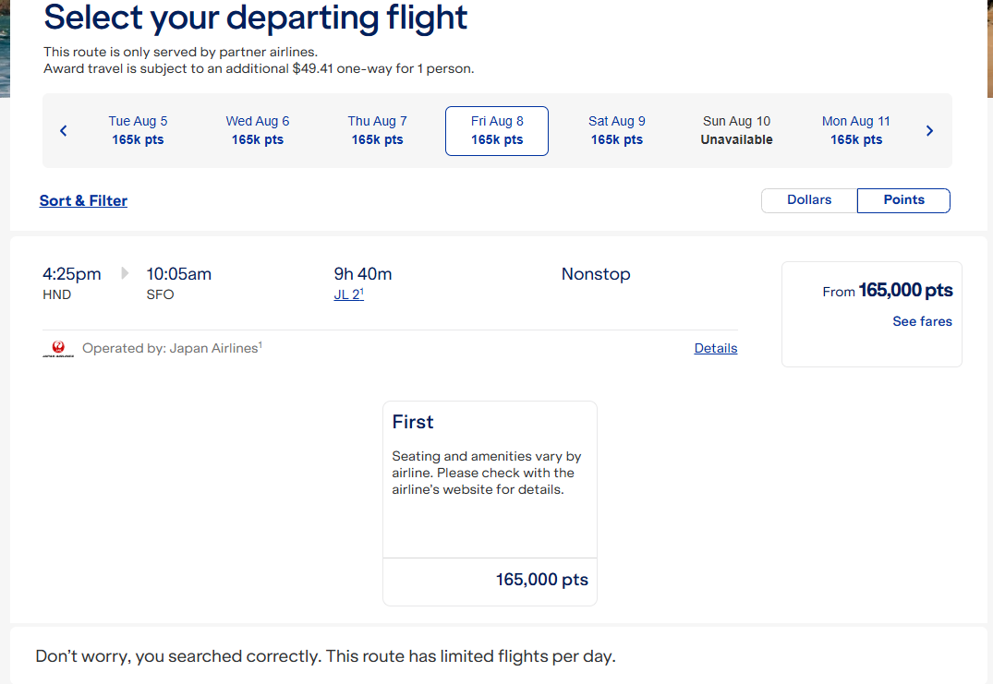Click the From 165,000 pts price box
The height and width of the screenshot is (684, 993).
point(887,292)
